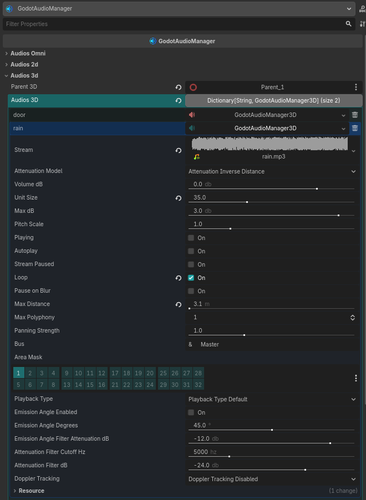
Task: Click the Attenuation Filter dB value -24.0
Action: (202, 465)
